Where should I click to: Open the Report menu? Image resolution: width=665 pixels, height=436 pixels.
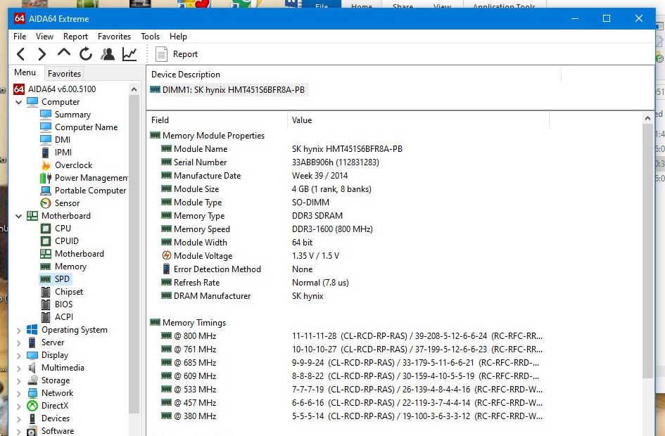pos(75,37)
